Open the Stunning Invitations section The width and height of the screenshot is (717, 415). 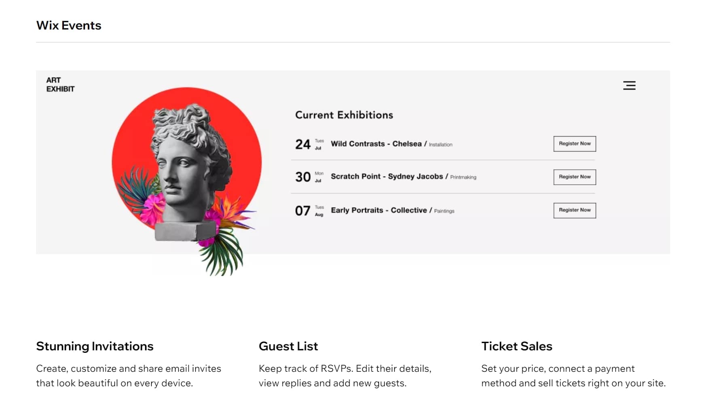coord(95,346)
